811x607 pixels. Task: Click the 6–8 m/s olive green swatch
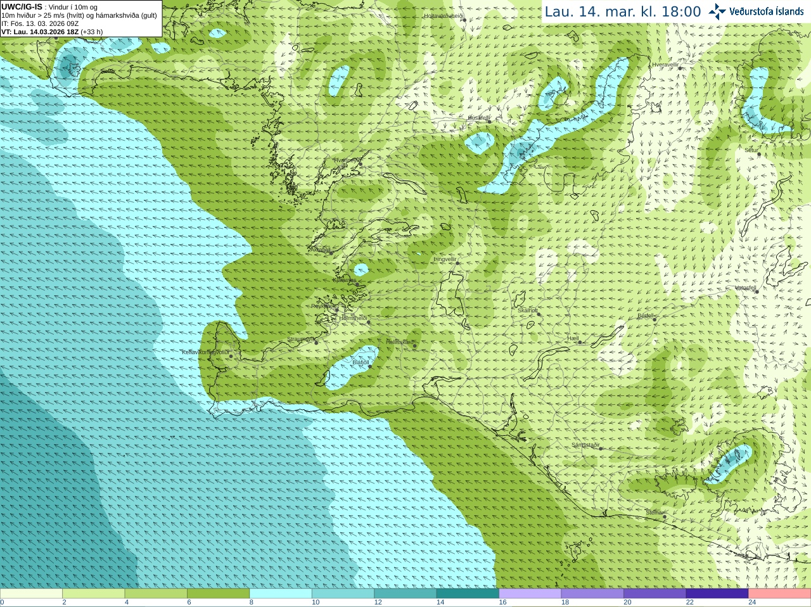click(218, 594)
